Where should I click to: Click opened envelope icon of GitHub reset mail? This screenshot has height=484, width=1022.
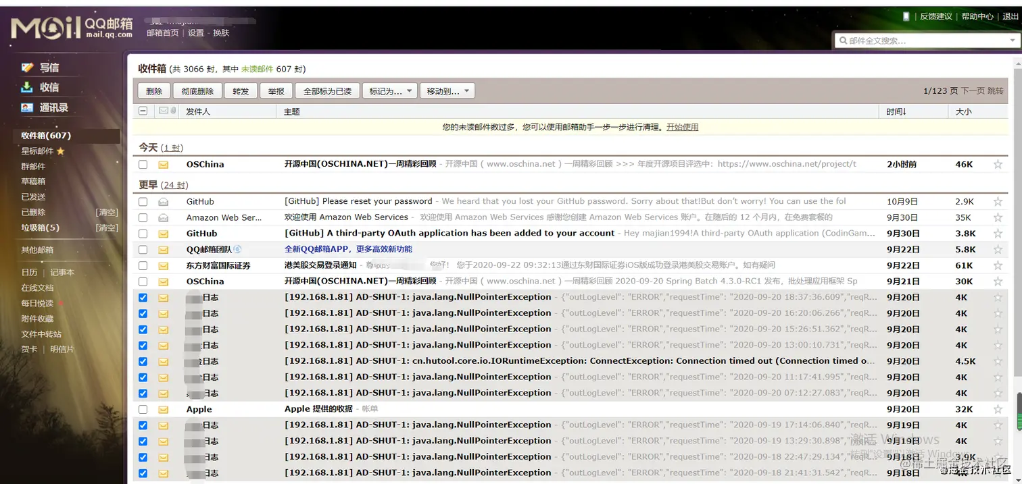163,201
